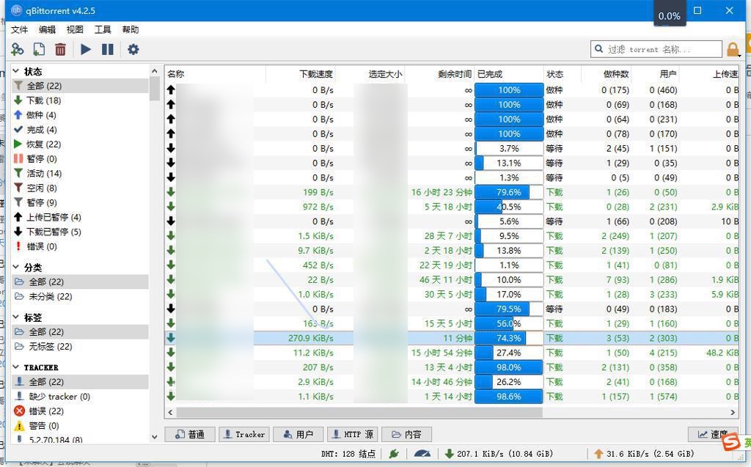Sort by 名称 column header

(x=215, y=74)
